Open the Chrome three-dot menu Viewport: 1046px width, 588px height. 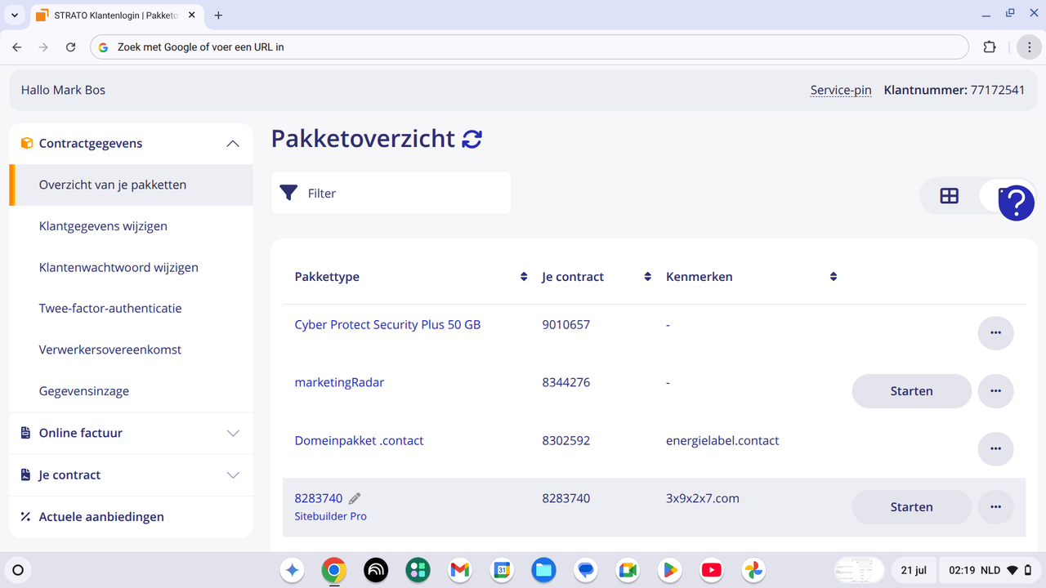pos(1030,47)
